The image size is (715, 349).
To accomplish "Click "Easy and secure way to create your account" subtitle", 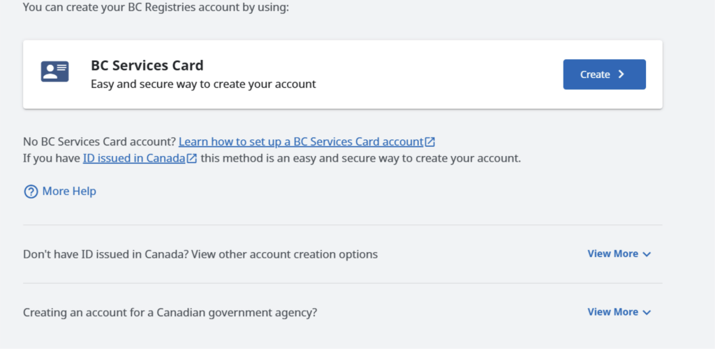I will coord(203,84).
